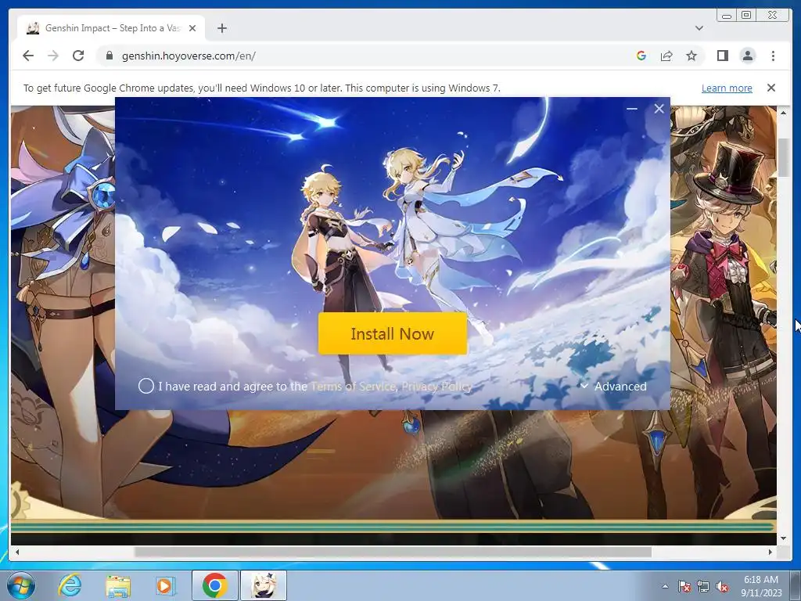Switch to Chrome taskbar button
The width and height of the screenshot is (801, 601).
pos(214,585)
